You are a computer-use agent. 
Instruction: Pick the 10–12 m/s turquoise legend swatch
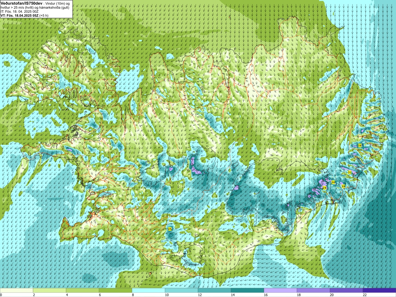click(181, 291)
